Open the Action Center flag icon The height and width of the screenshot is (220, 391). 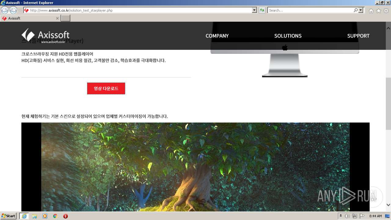pos(362,216)
